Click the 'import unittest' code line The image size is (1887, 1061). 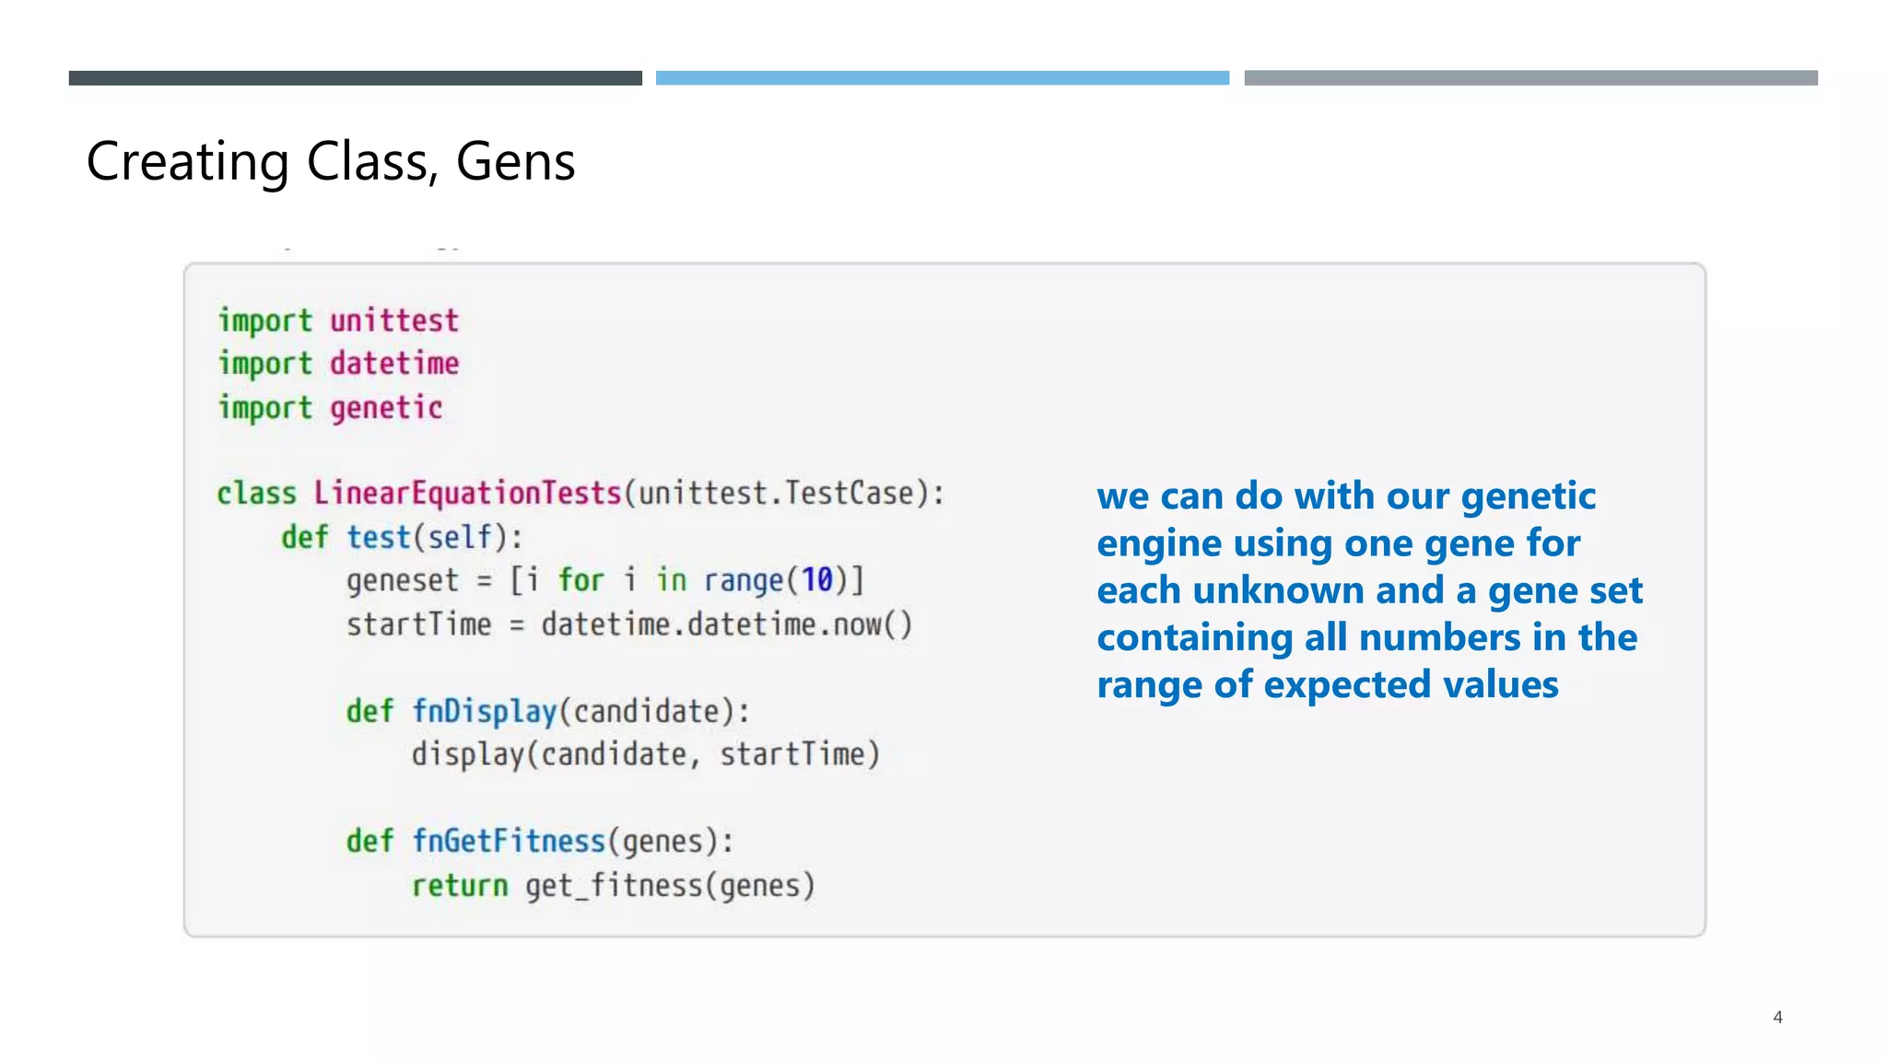click(x=338, y=321)
